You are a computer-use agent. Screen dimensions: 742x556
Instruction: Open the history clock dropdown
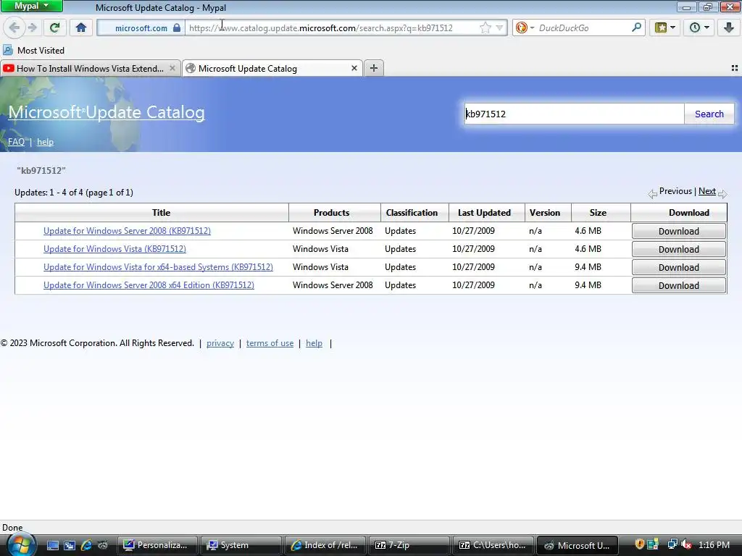(x=699, y=28)
